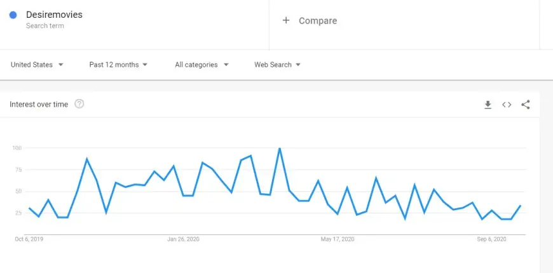Click the Search term subtitle text
The width and height of the screenshot is (553, 273).
44,26
